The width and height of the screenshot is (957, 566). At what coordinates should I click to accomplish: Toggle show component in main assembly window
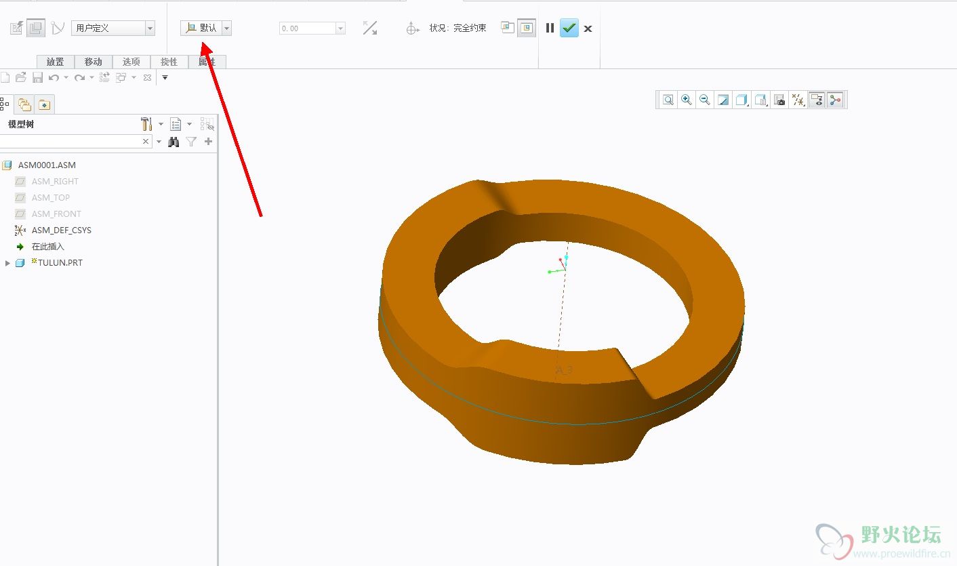[527, 28]
